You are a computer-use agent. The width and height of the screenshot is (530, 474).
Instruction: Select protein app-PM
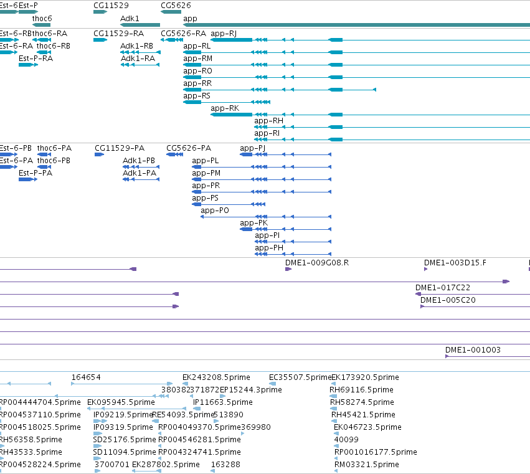pos(206,173)
